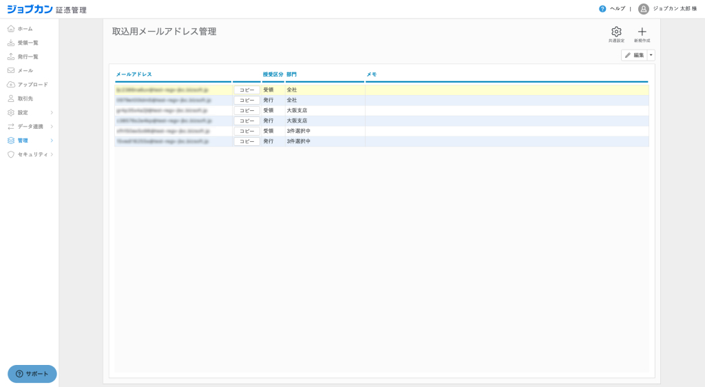The image size is (705, 387).
Task: Open the サポート chat button
Action: click(x=32, y=374)
